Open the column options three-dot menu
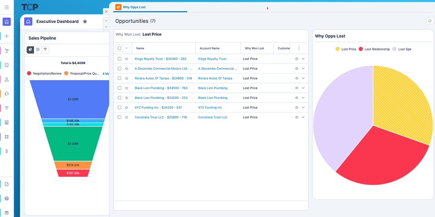 [x=299, y=48]
